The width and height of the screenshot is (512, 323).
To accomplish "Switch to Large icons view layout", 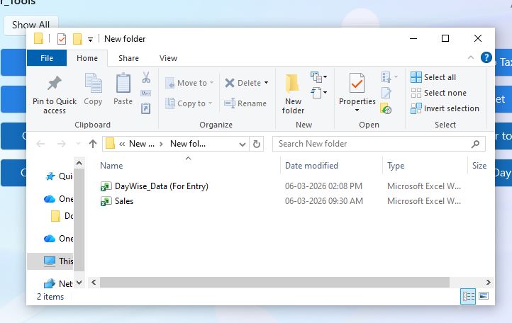I will (x=484, y=296).
